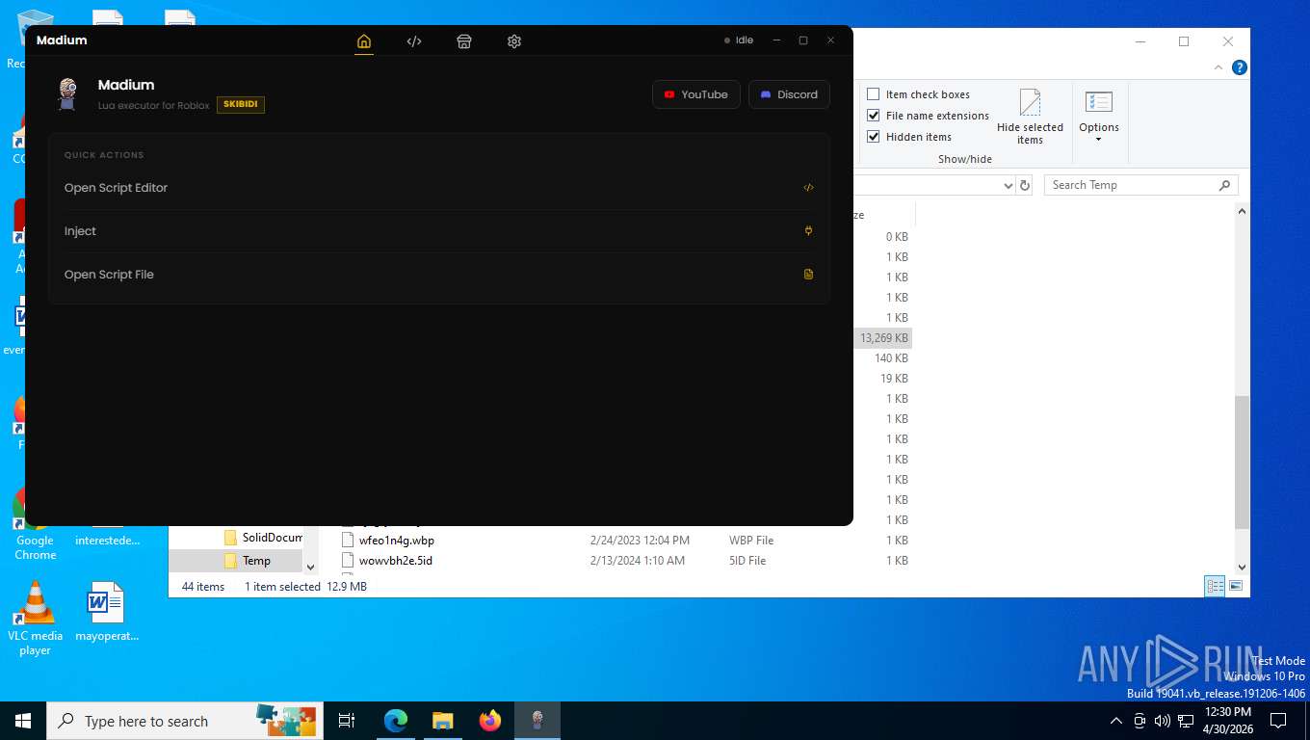Click the YouTube button in Madium

tap(696, 94)
